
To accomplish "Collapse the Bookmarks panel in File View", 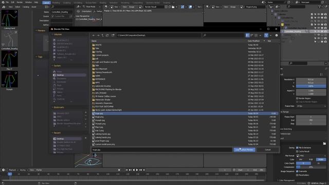I will 58,107.
